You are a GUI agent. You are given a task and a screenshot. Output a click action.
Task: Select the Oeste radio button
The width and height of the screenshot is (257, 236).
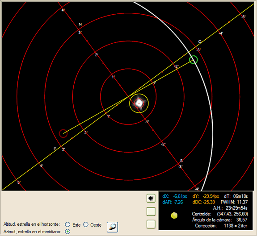pyautogui.click(x=86, y=224)
